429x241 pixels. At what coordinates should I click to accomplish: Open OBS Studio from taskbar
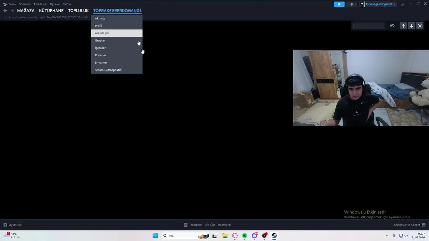(264, 236)
